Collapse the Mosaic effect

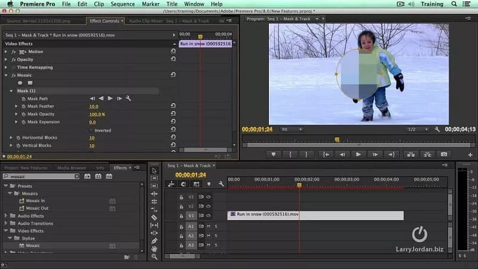point(6,75)
